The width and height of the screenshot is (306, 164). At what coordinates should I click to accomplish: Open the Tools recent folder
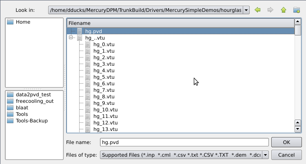coord(22,114)
